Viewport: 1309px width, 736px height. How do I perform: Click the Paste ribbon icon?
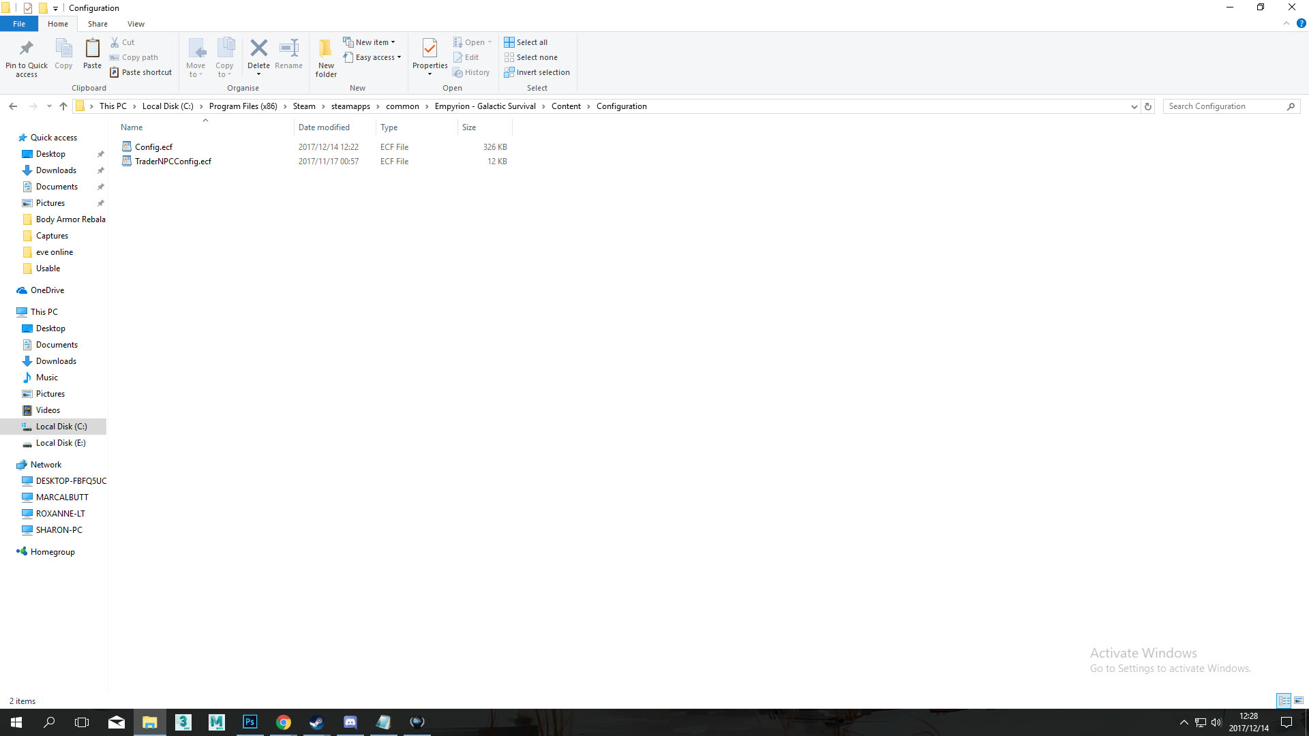92,49
